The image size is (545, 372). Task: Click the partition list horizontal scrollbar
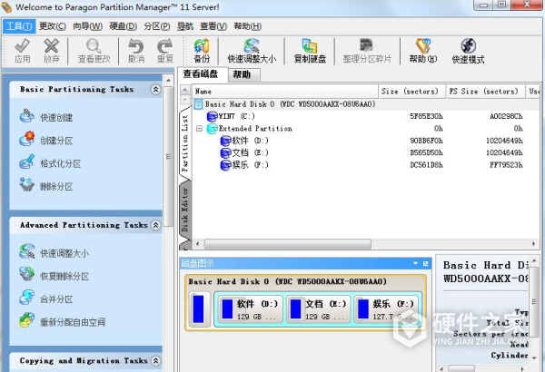(x=288, y=244)
